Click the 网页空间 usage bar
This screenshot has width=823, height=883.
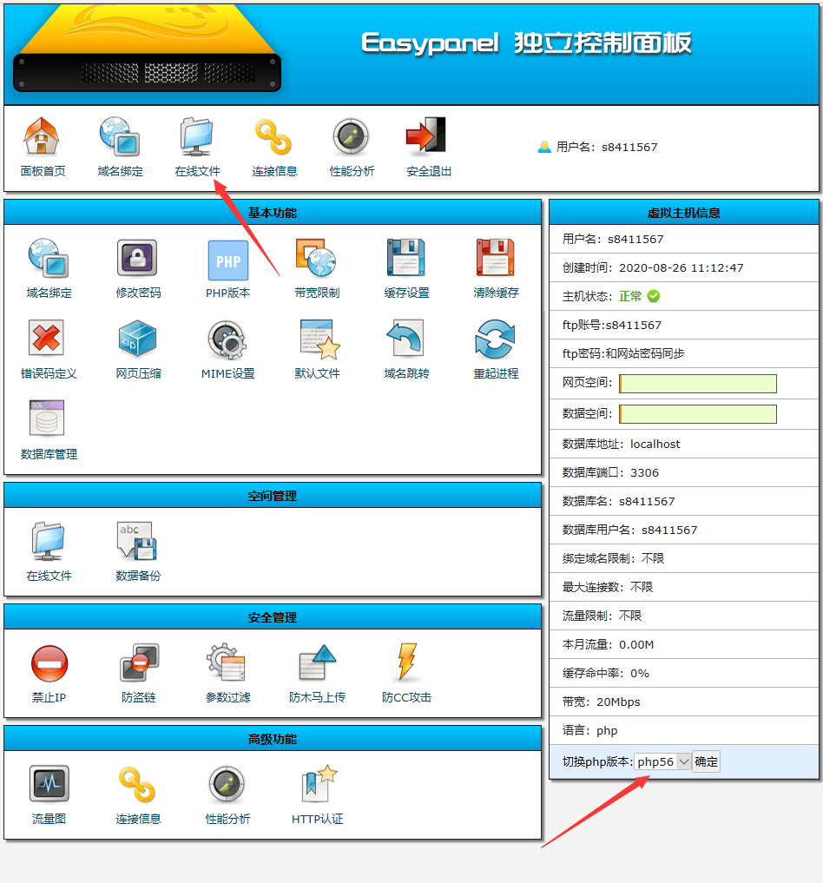pos(698,384)
